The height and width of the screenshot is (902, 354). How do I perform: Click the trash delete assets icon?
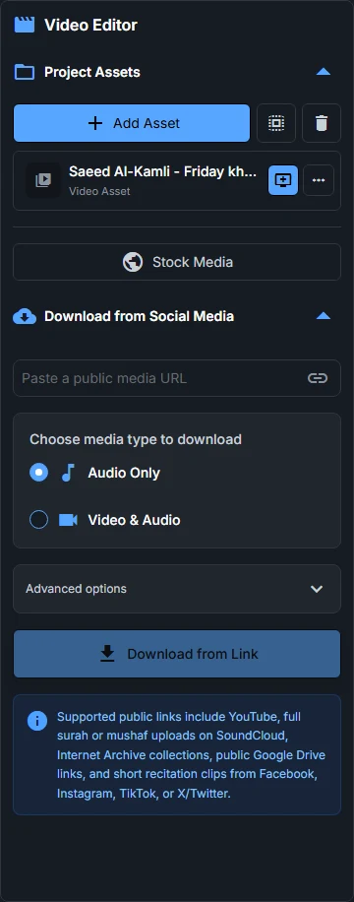322,123
